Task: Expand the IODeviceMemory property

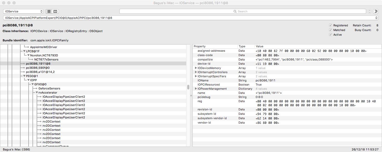Action: (196, 68)
